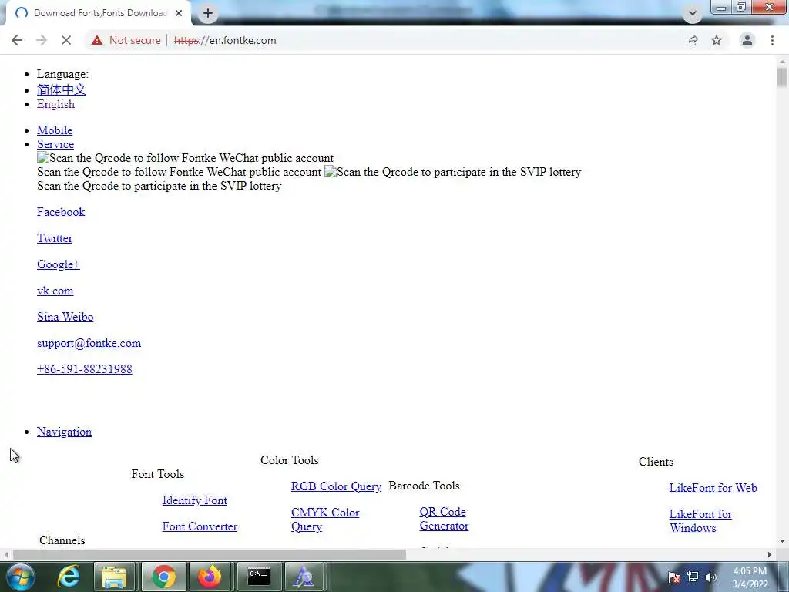Click the vertical scrollbar down arrow

(x=782, y=542)
